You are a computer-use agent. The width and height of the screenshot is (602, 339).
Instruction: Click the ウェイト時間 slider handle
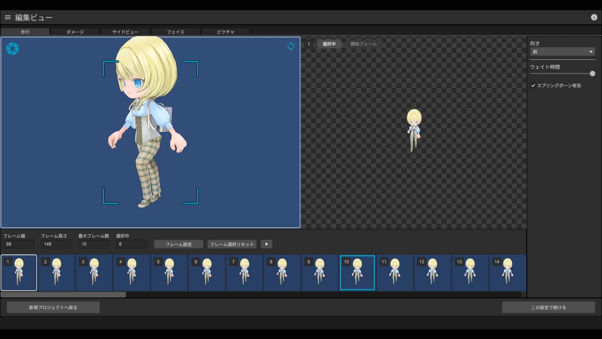tap(593, 73)
